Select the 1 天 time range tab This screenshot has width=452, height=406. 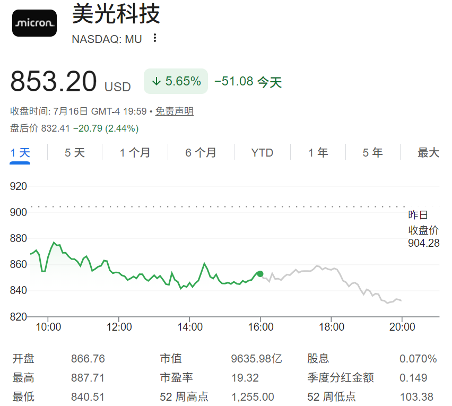pyautogui.click(x=20, y=153)
